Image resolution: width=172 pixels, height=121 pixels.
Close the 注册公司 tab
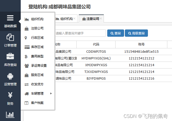pyautogui.click(x=101, y=19)
